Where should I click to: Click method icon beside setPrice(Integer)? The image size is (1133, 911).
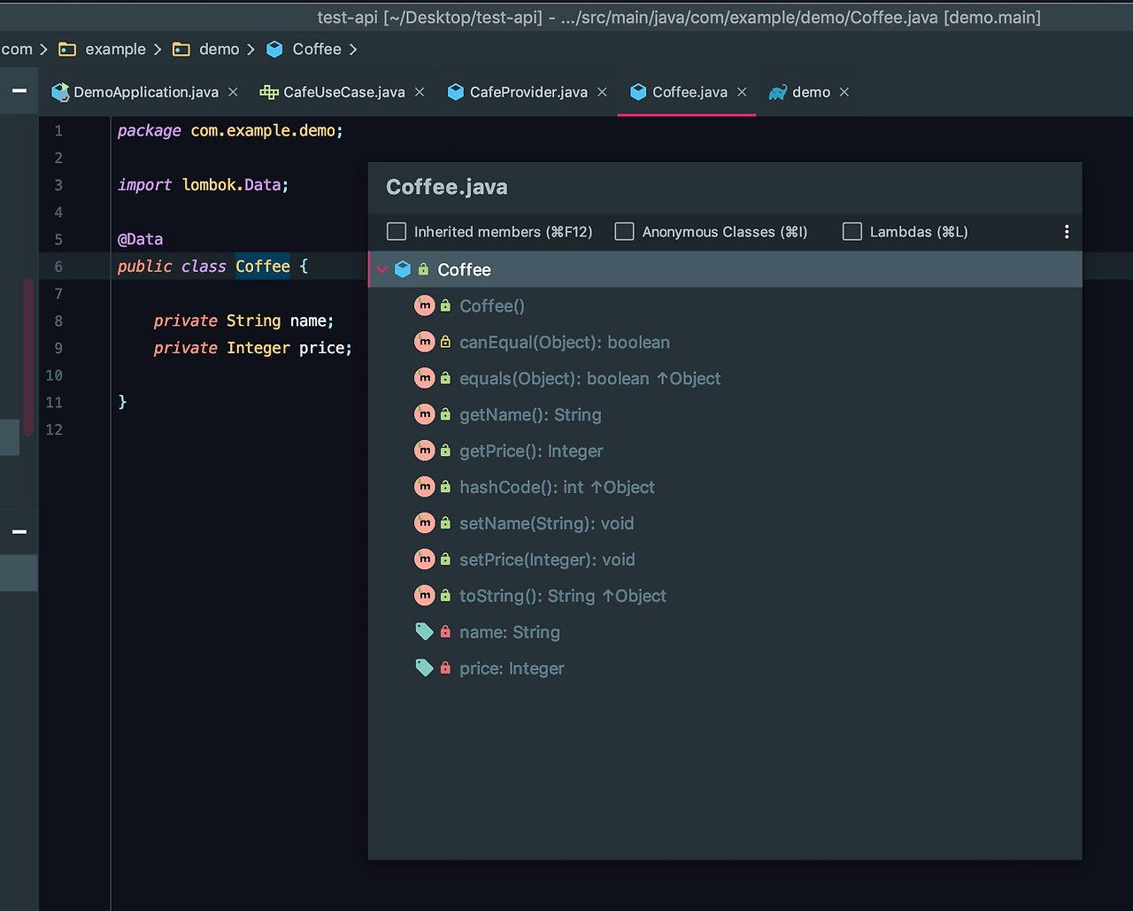pos(425,560)
